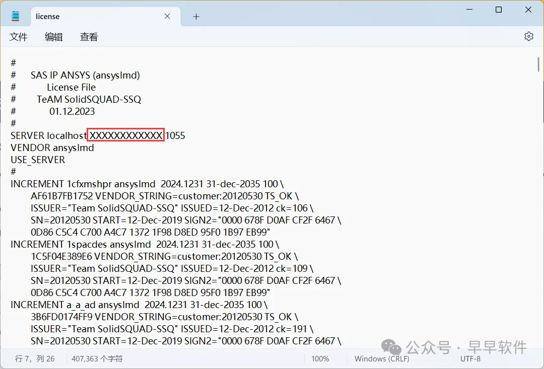Click the vertical scrollbar thumb
The image size is (544, 369).
pyautogui.click(x=538, y=64)
